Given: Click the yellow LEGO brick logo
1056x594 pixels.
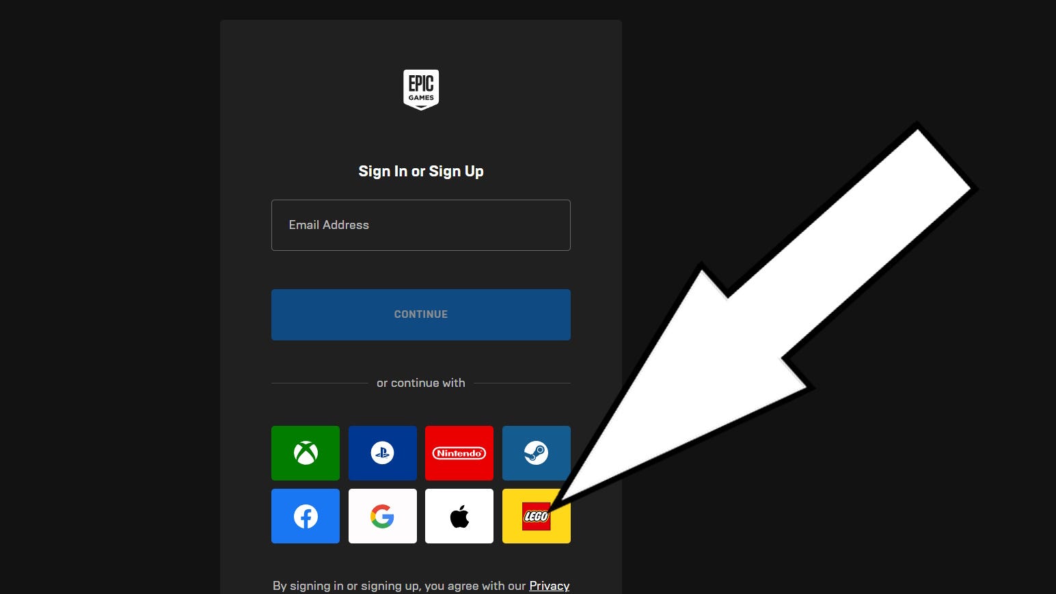Looking at the screenshot, I should point(536,516).
